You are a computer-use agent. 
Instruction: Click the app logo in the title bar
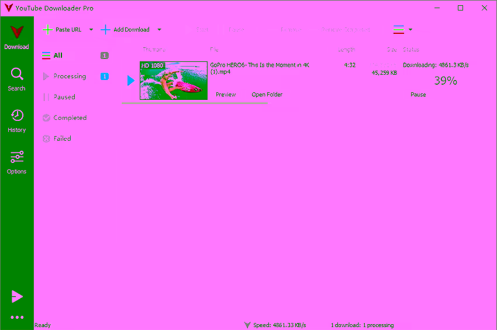click(9, 8)
